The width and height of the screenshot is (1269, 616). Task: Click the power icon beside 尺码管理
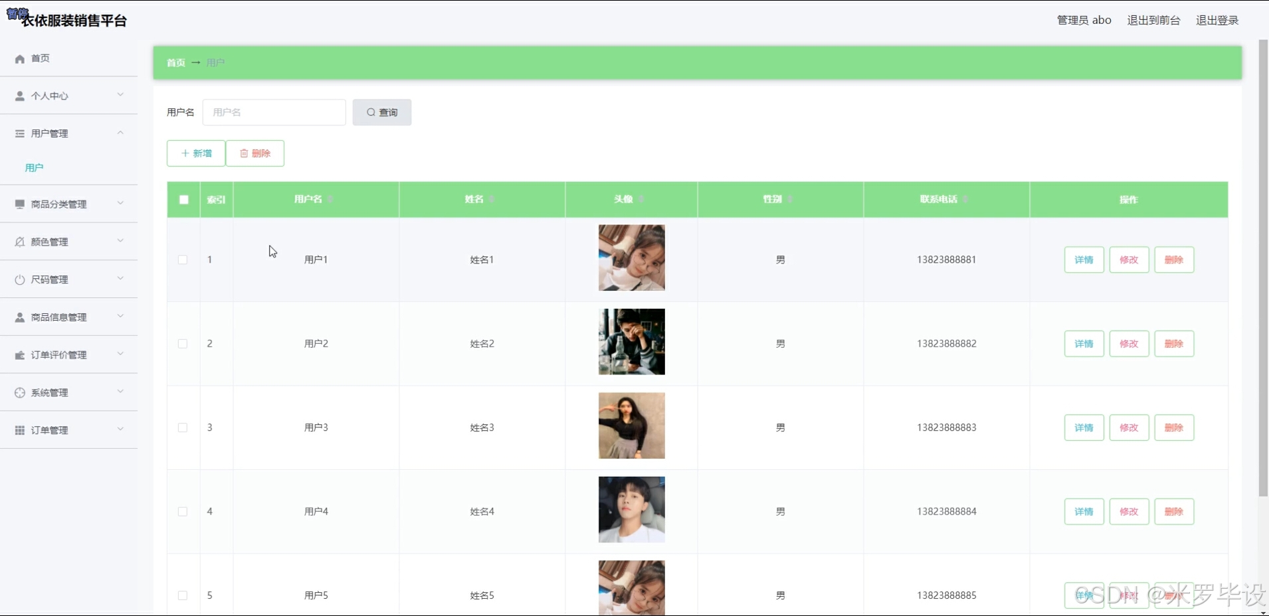click(x=20, y=279)
